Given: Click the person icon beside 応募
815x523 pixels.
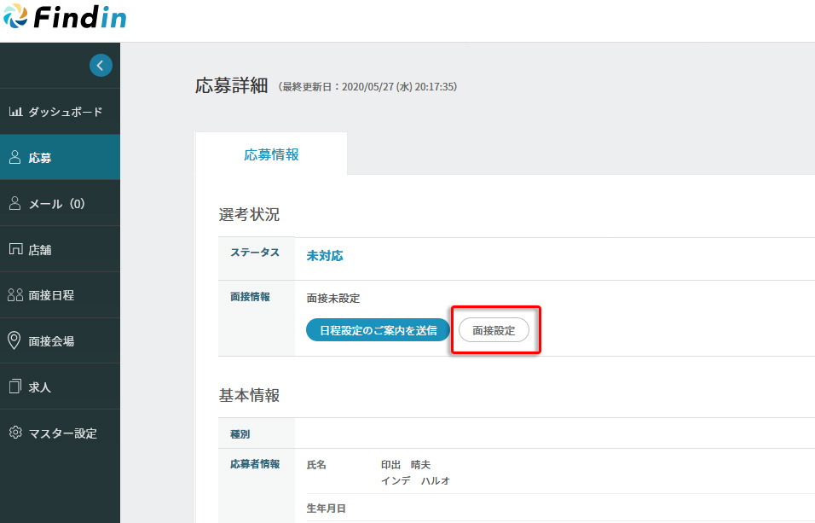Looking at the screenshot, I should (x=14, y=158).
